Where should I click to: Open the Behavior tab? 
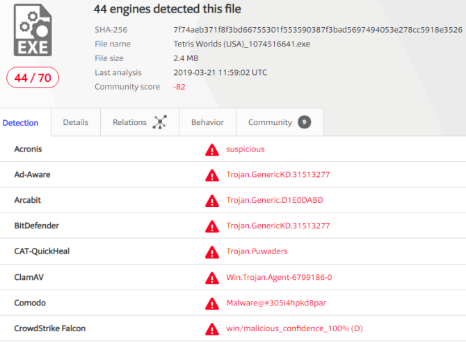[x=207, y=122]
